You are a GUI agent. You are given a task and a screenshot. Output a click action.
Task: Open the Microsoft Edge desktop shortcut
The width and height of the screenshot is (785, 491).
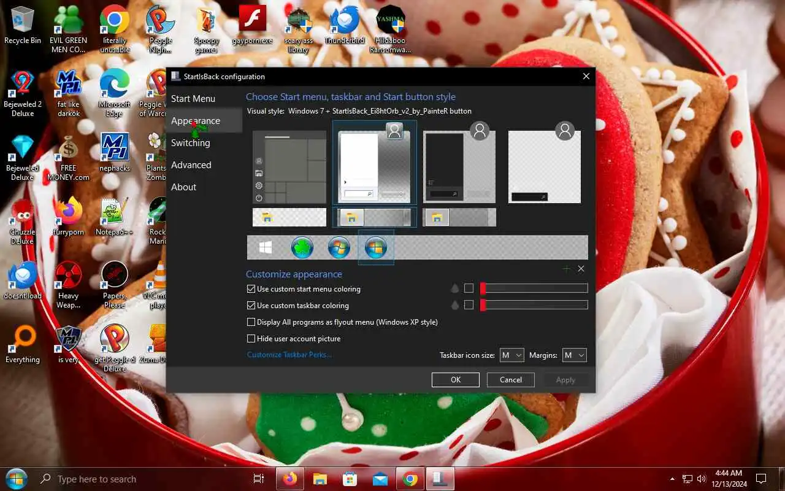click(115, 93)
